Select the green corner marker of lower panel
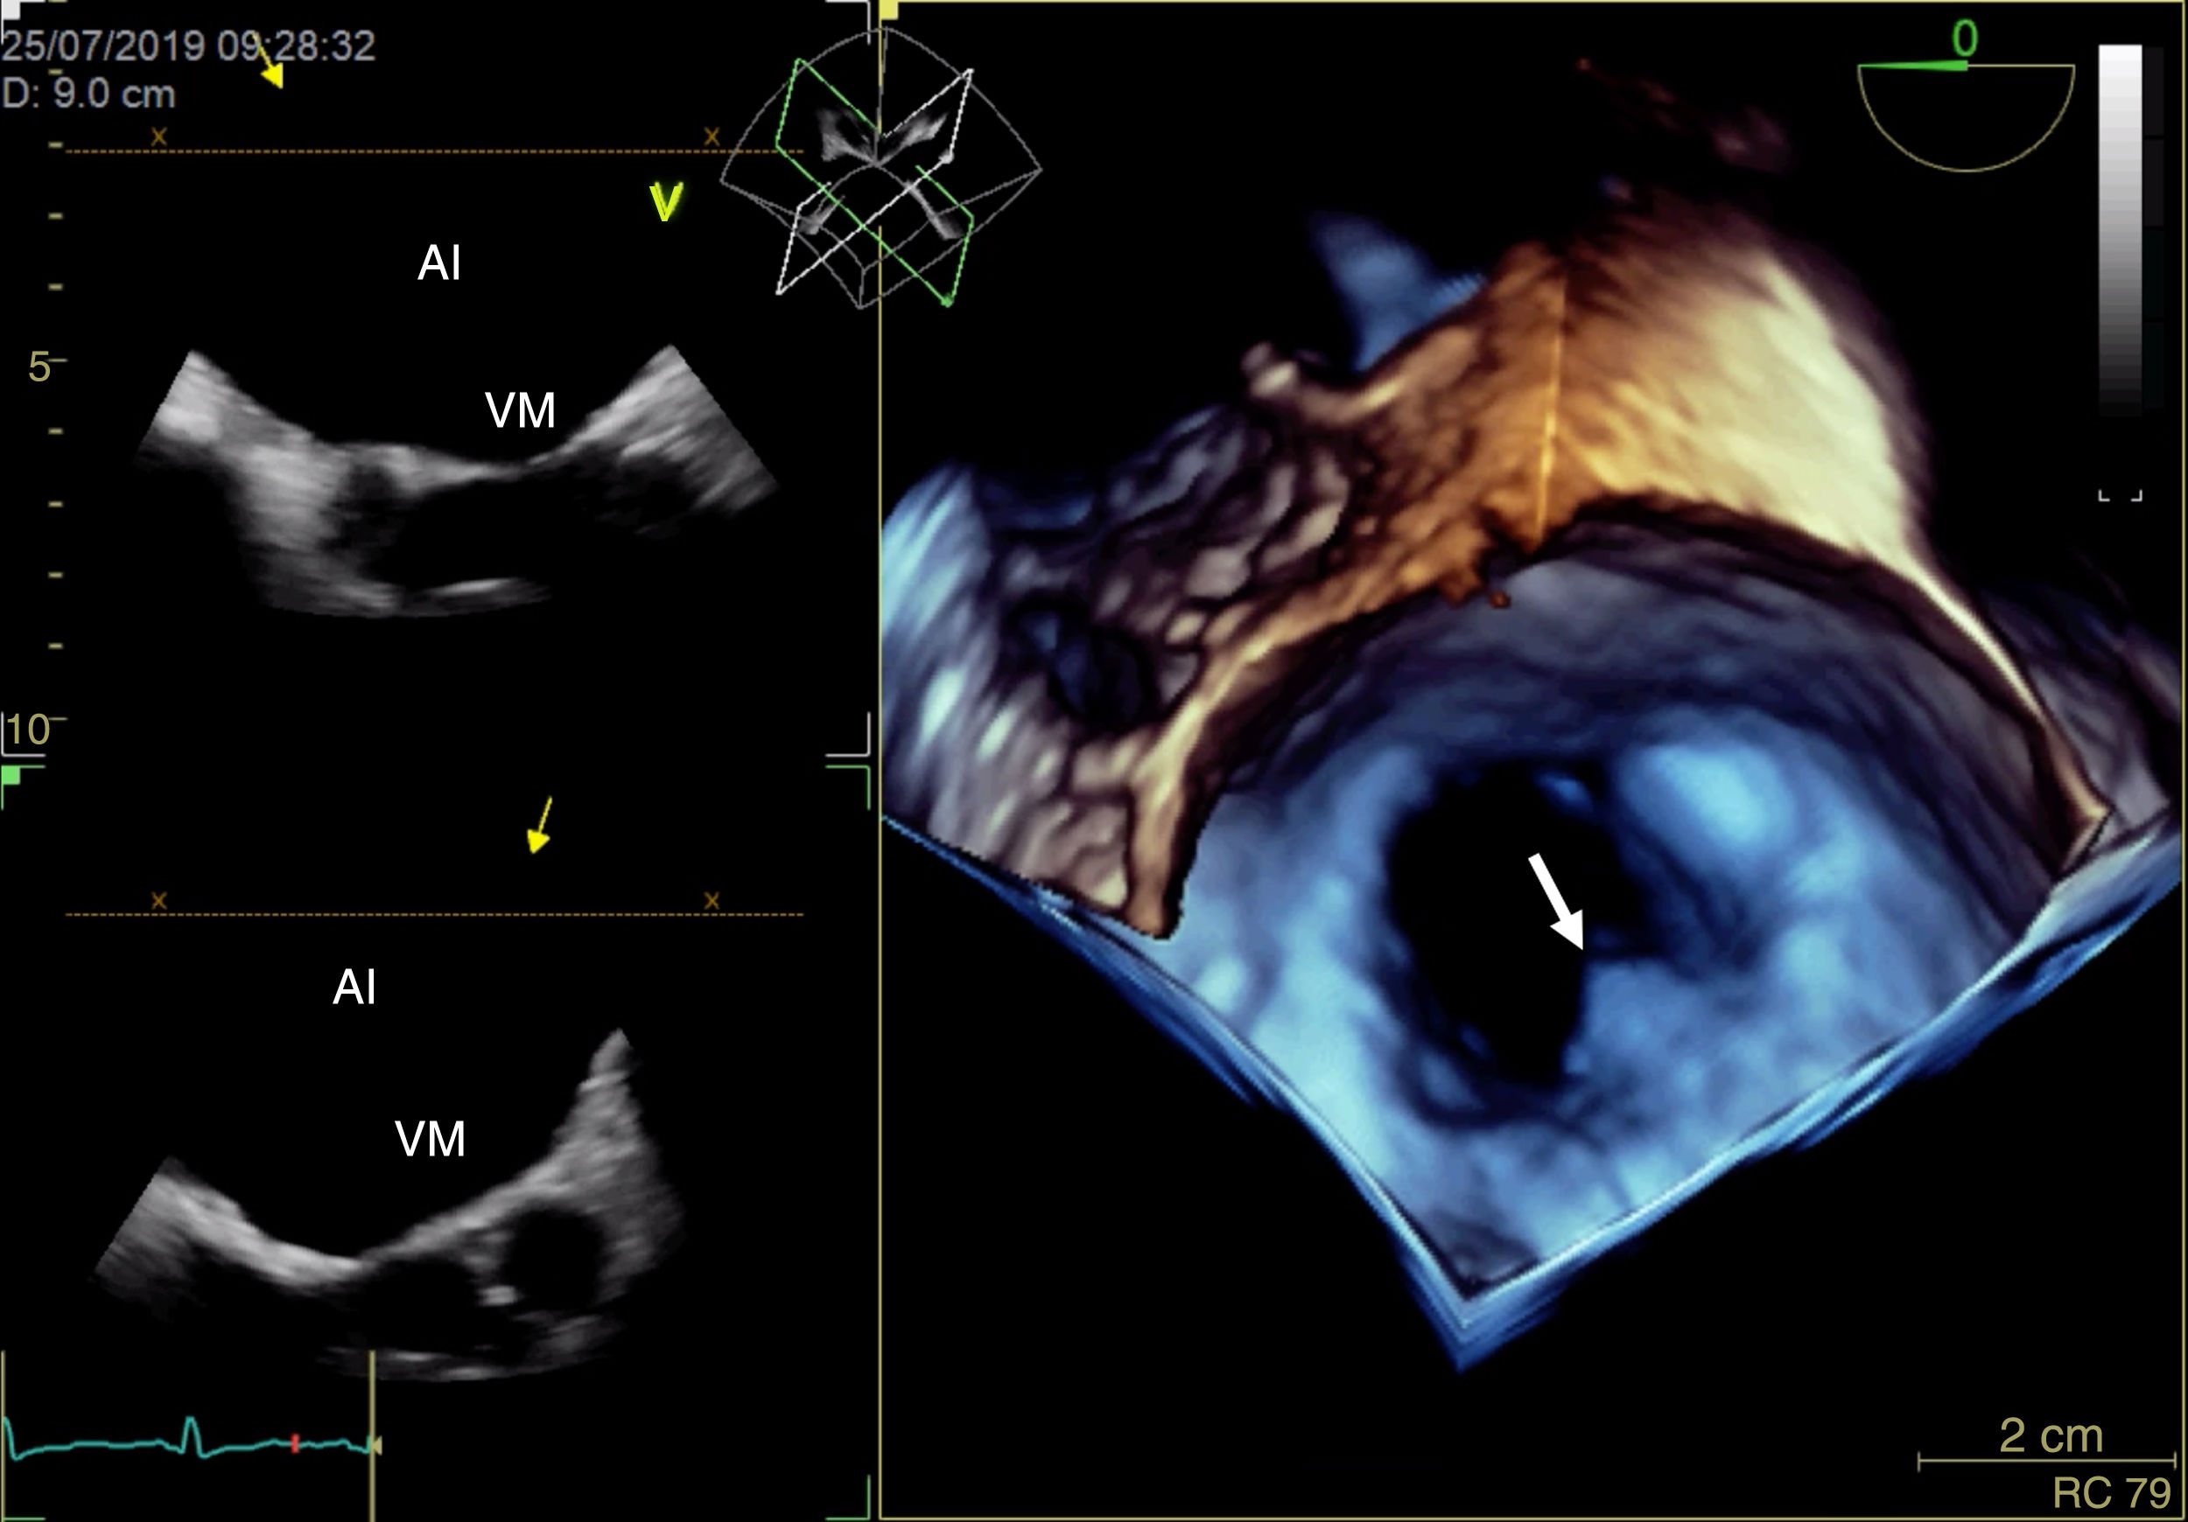The image size is (2188, 1522). point(11,776)
